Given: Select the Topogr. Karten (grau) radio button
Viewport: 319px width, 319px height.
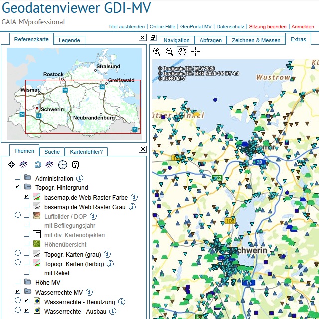Looking at the screenshot, I should (18, 253).
